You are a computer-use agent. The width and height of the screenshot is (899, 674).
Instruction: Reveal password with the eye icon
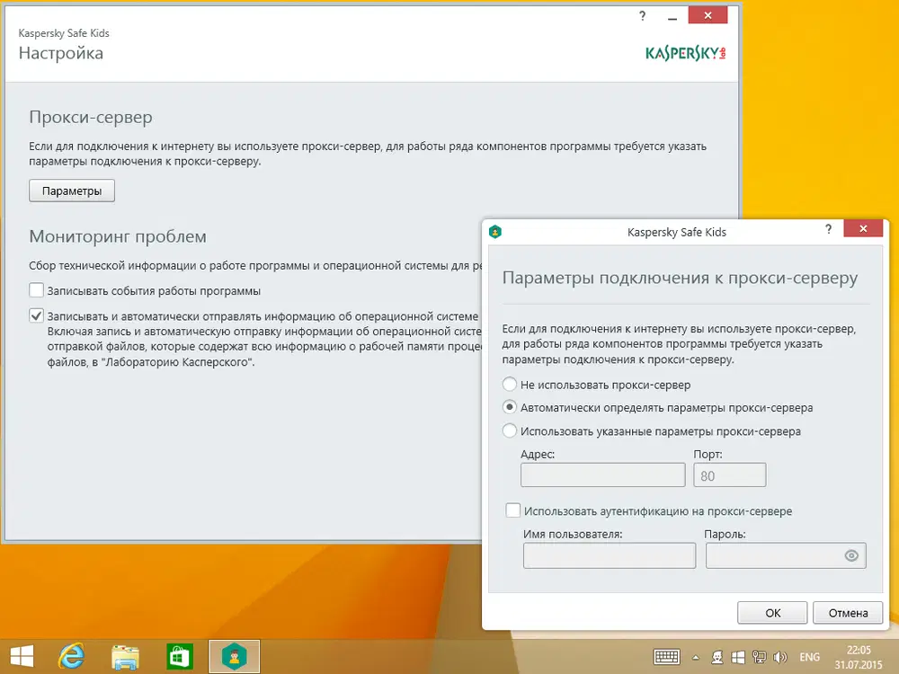pos(851,555)
